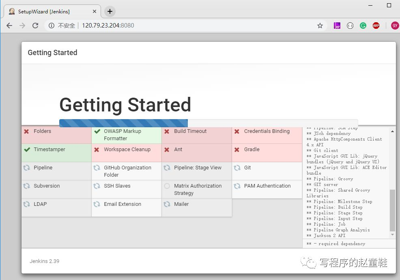This screenshot has width=400, height=280.
Task: Click the failed red X icon beside Folders
Action: point(26,131)
